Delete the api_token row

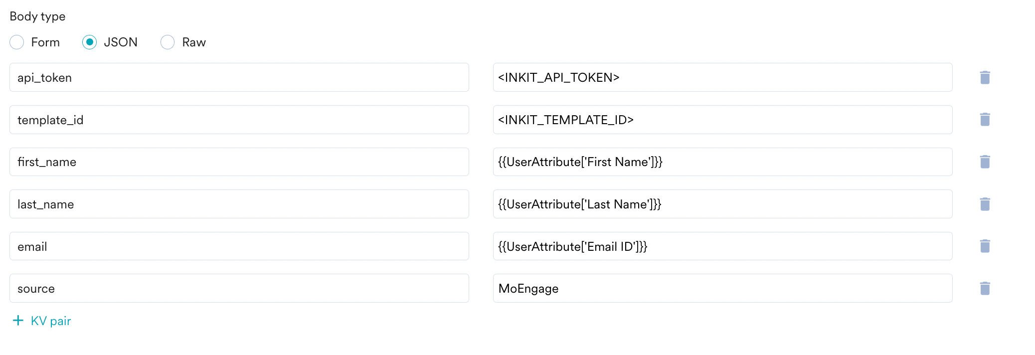[985, 77]
